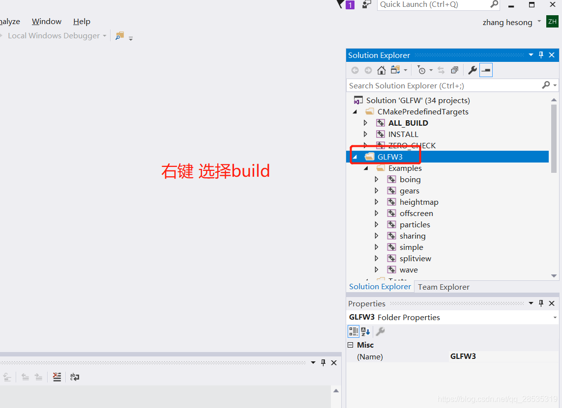Click the gears project icon
This screenshot has width=562, height=408.
click(x=392, y=191)
